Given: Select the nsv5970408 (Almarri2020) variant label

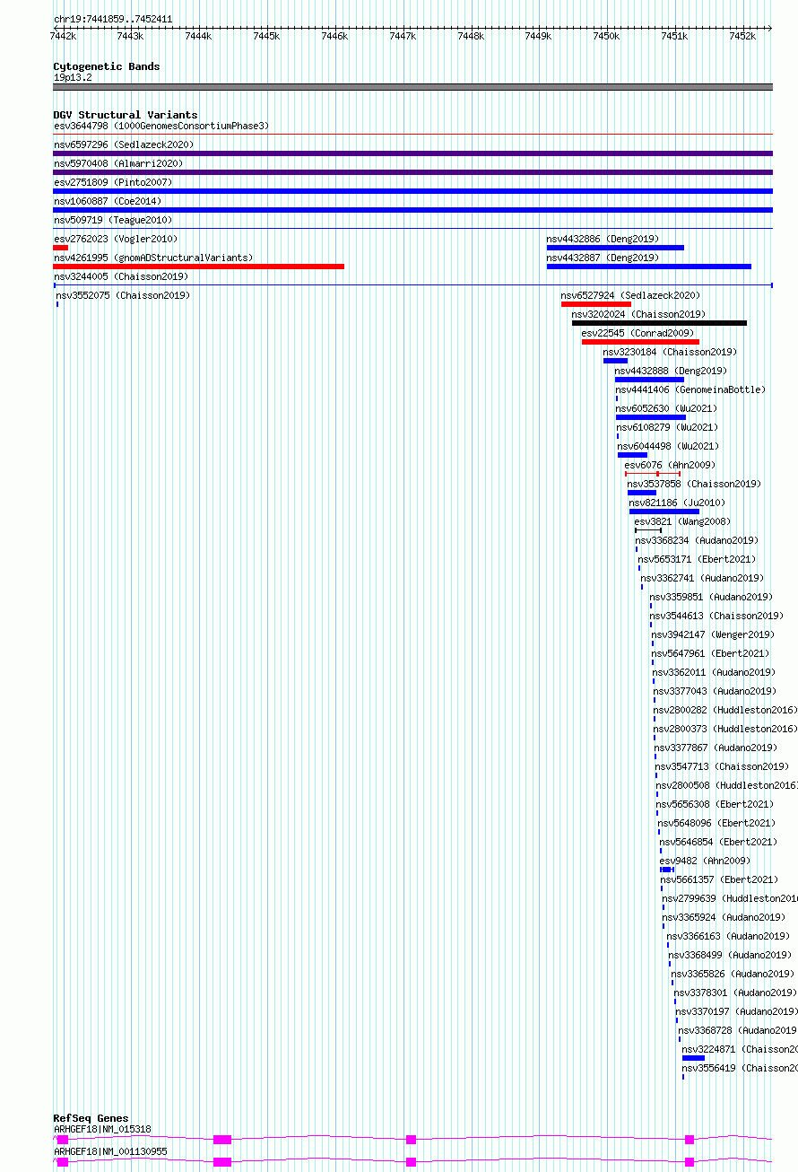Looking at the screenshot, I should 118,163.
